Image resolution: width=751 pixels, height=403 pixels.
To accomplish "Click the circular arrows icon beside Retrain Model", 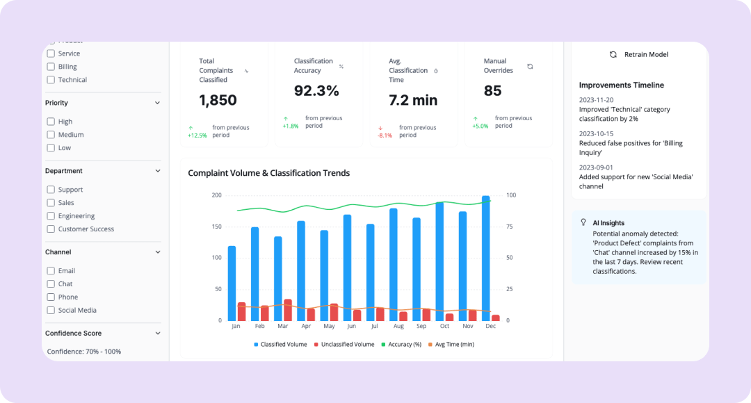I will click(x=613, y=54).
